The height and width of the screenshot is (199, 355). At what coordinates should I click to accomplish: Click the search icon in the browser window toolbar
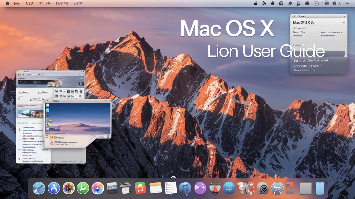coord(79,74)
